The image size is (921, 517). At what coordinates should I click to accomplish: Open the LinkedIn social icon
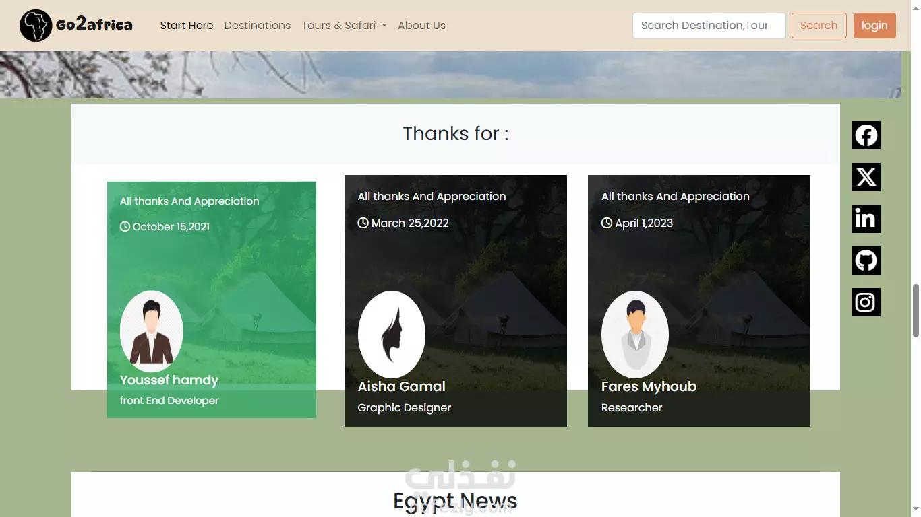[866, 219]
